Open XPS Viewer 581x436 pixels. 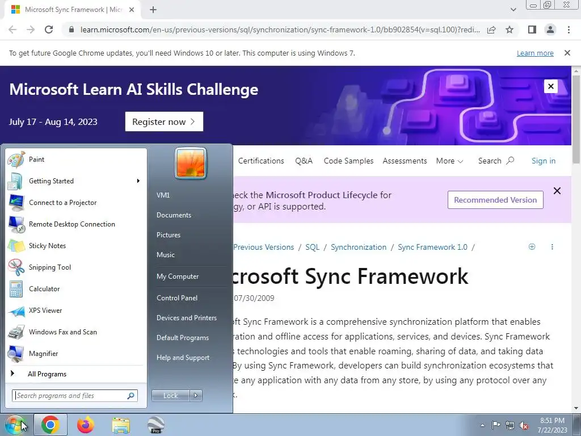76,311
